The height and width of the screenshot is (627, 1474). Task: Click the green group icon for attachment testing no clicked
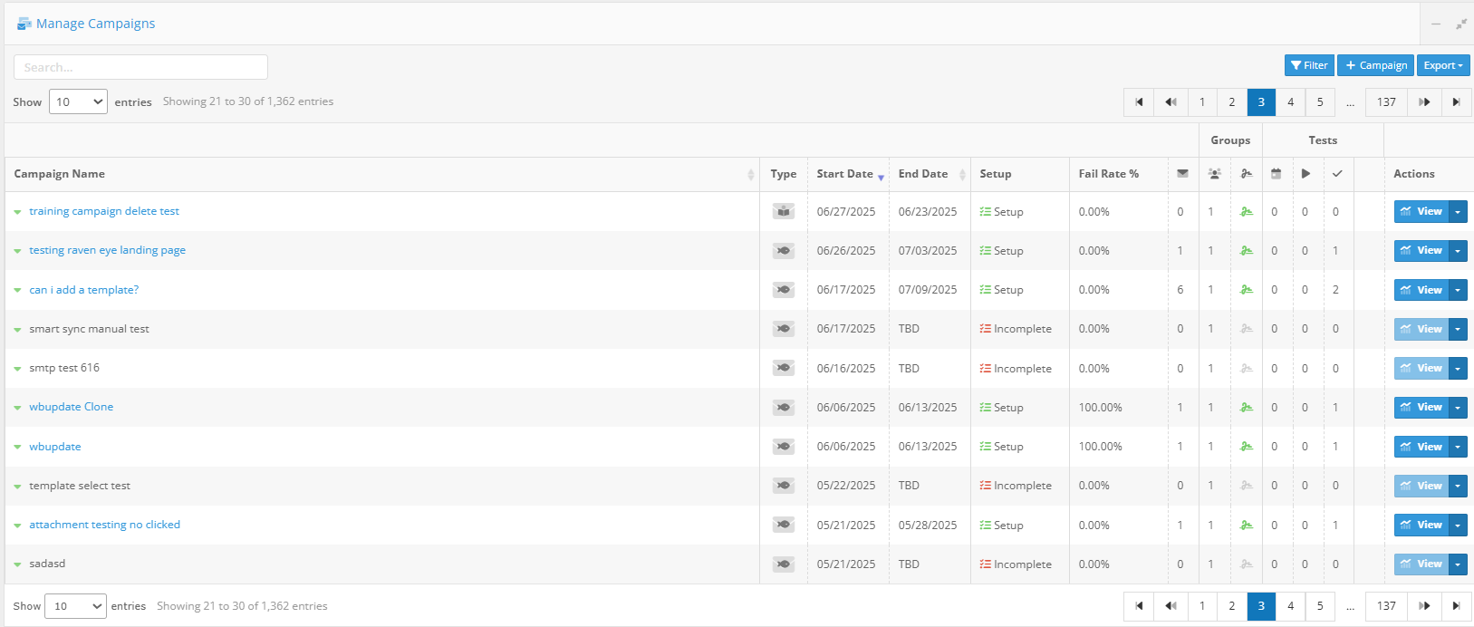click(1247, 525)
